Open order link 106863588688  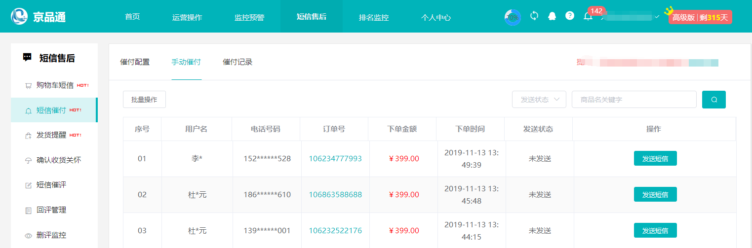click(335, 195)
